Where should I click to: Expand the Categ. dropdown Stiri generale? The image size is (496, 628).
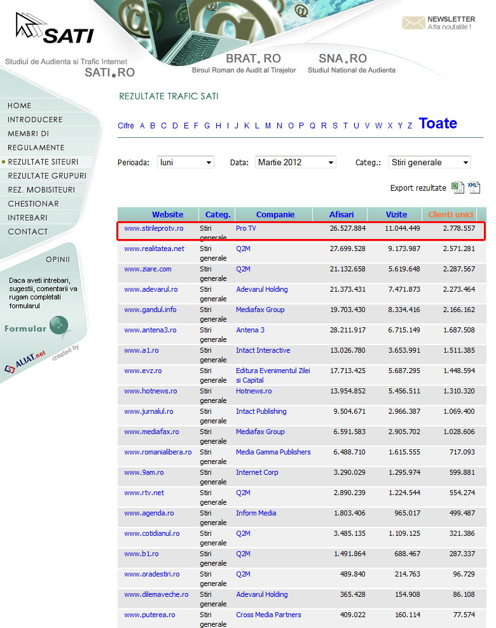tap(429, 163)
